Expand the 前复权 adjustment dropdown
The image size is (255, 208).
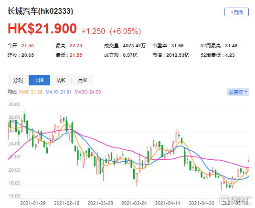click(238, 92)
